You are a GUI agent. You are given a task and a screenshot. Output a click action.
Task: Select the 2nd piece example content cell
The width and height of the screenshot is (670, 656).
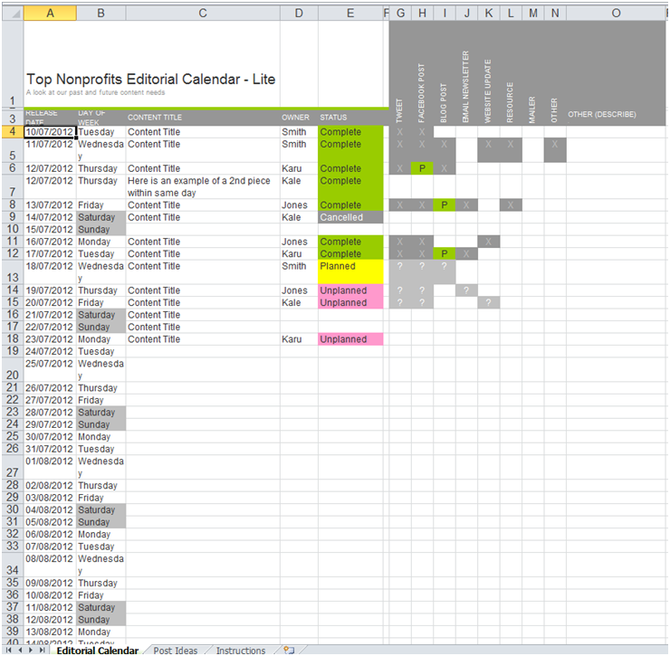tap(203, 186)
